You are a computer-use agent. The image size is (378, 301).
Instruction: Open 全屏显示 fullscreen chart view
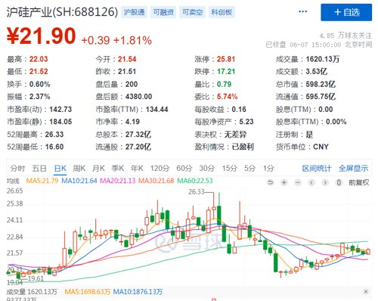[353, 168]
